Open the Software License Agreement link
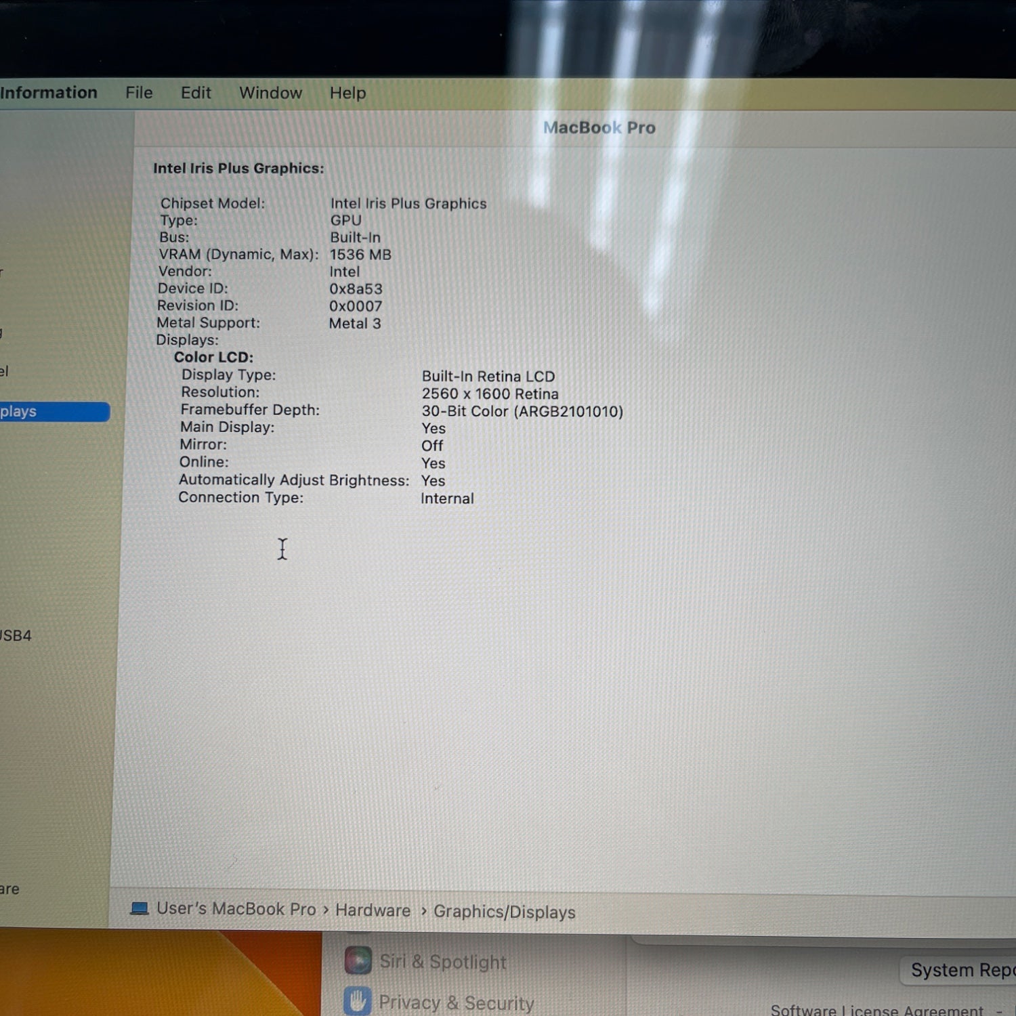This screenshot has width=1016, height=1016. click(877, 1009)
